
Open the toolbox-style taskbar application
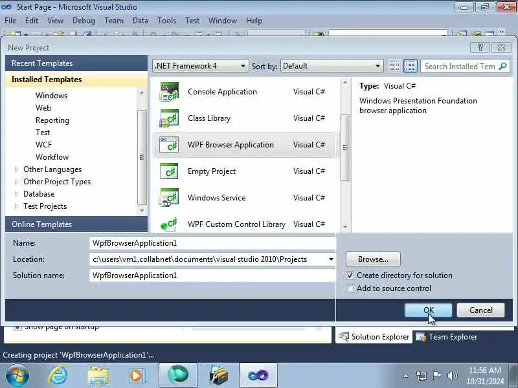click(218, 376)
